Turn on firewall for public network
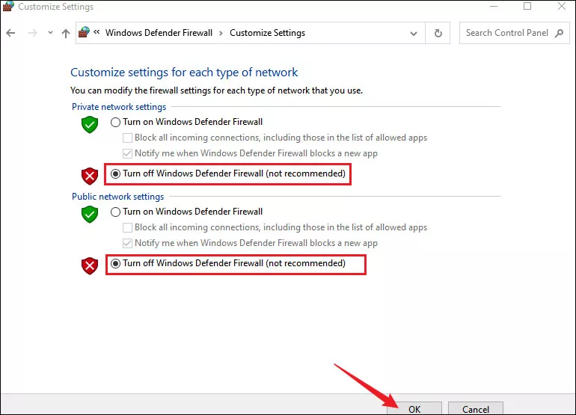Image resolution: width=576 pixels, height=415 pixels. [115, 212]
